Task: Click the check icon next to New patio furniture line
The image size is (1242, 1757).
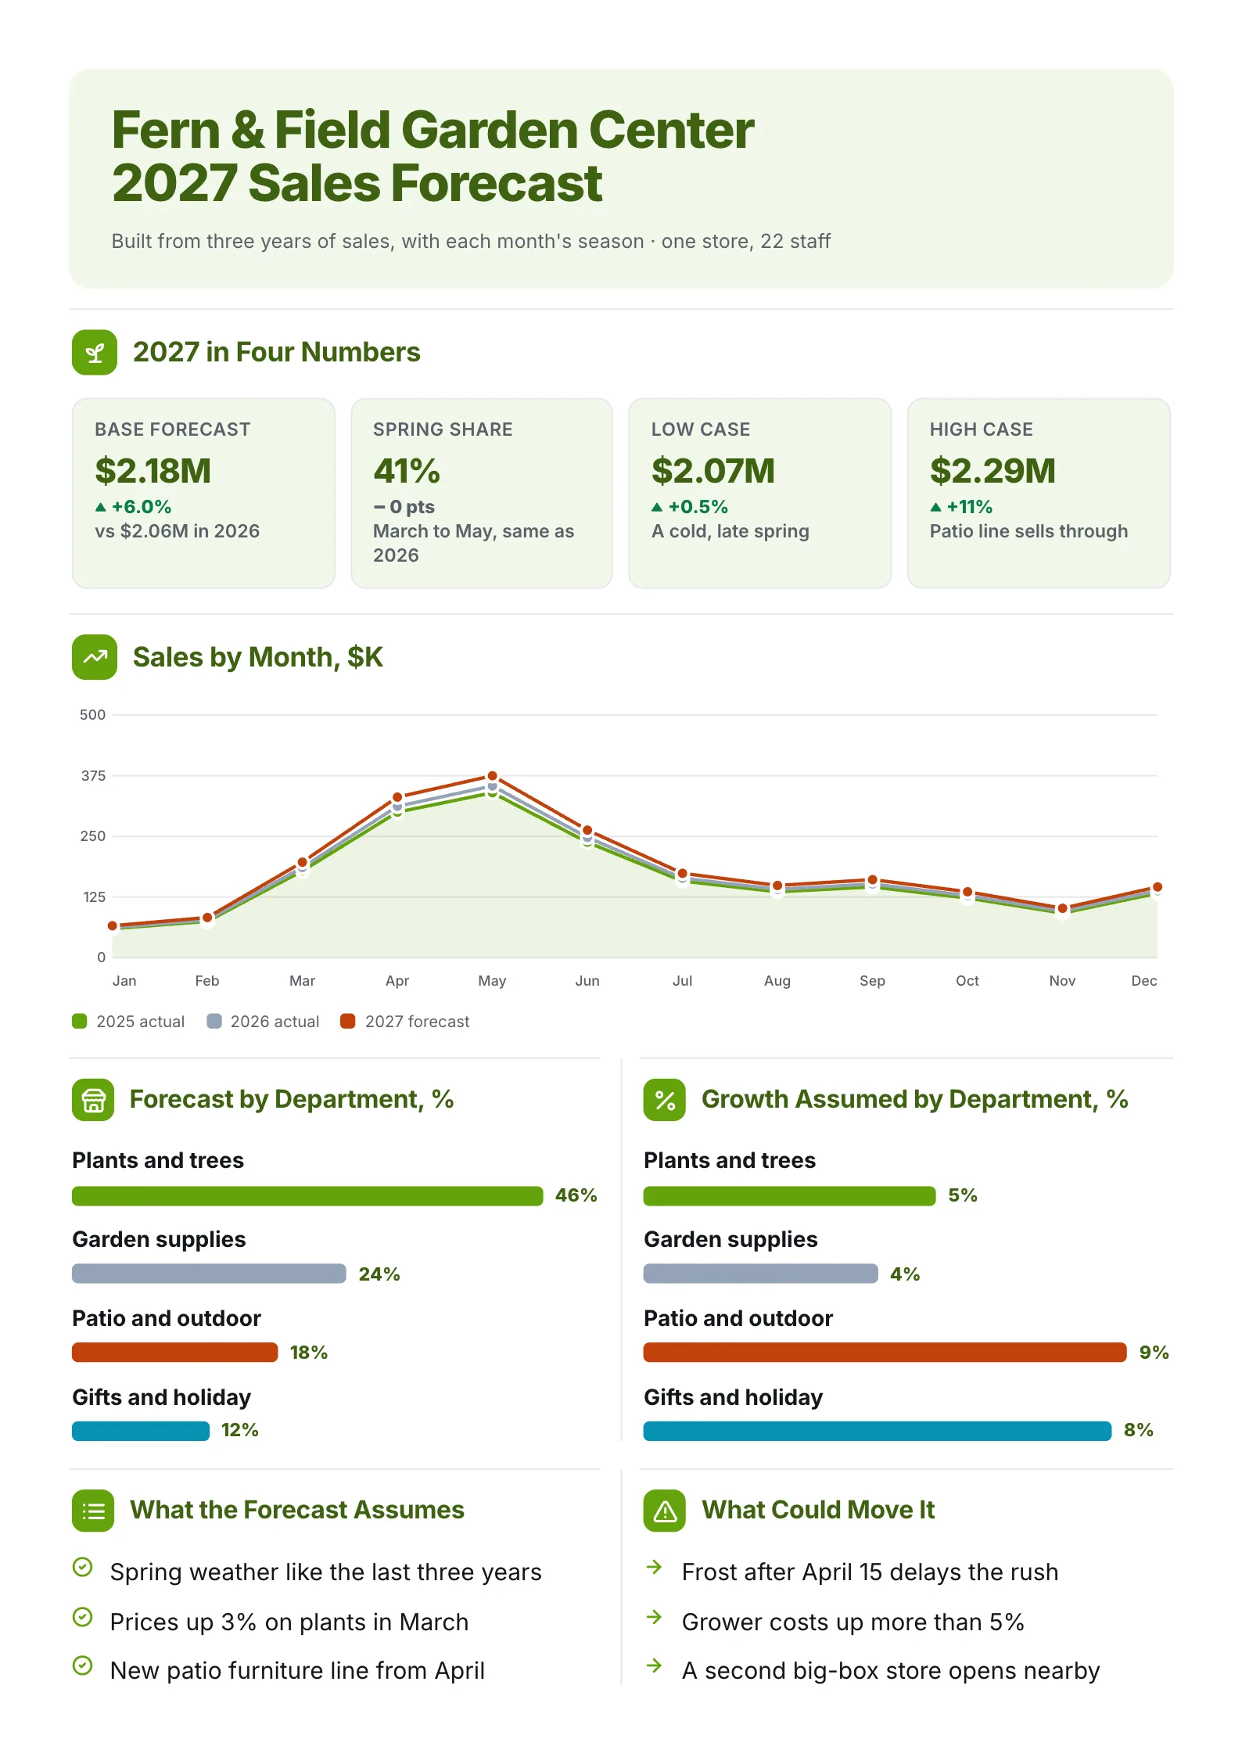Action: click(82, 1665)
